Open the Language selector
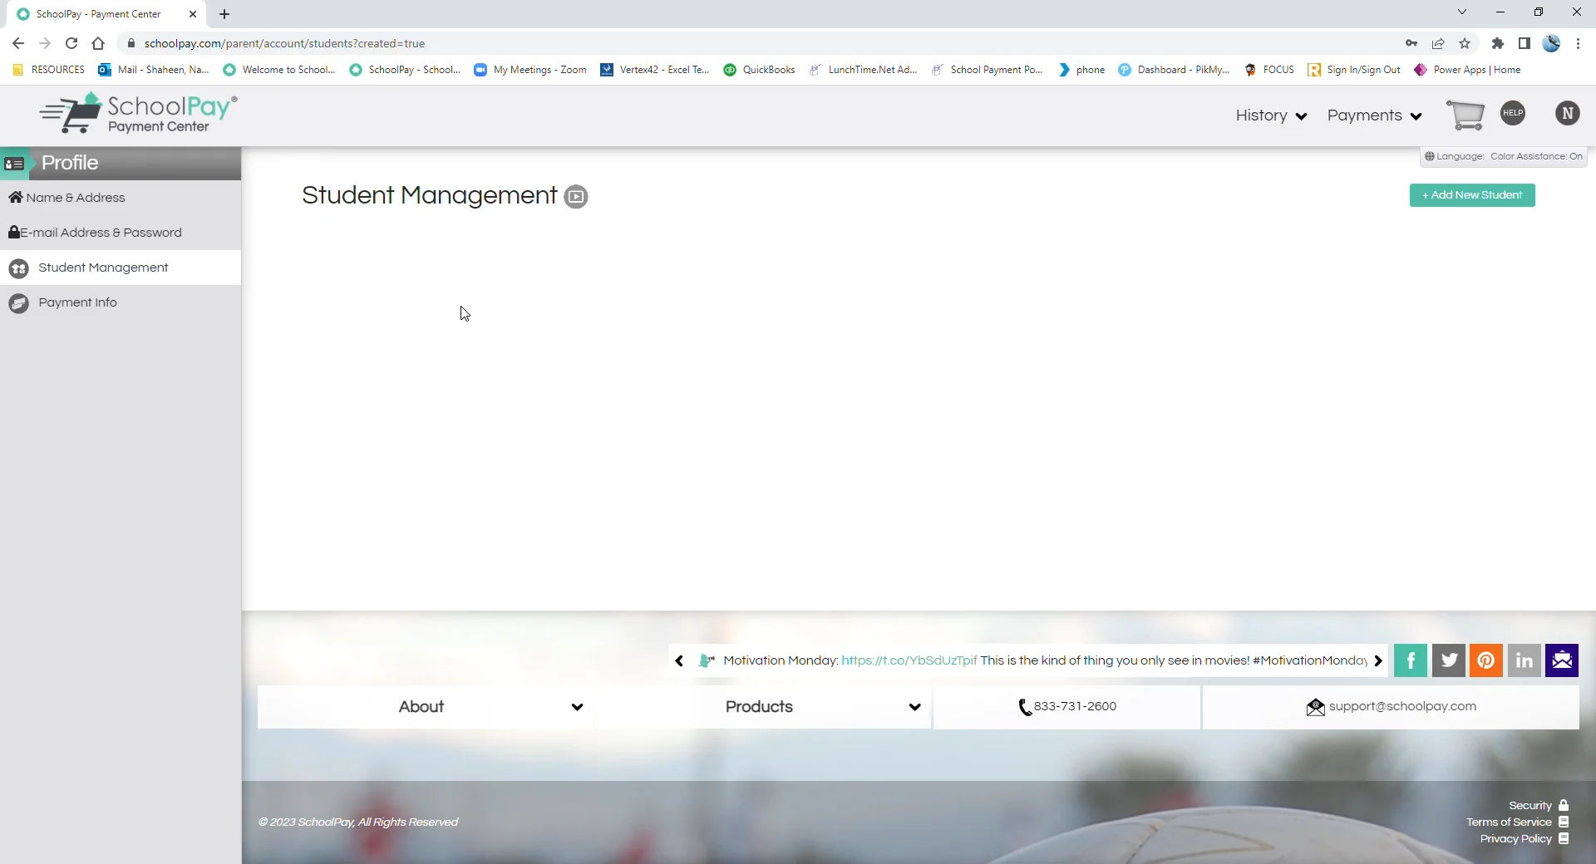The height and width of the screenshot is (864, 1596). point(1454,156)
